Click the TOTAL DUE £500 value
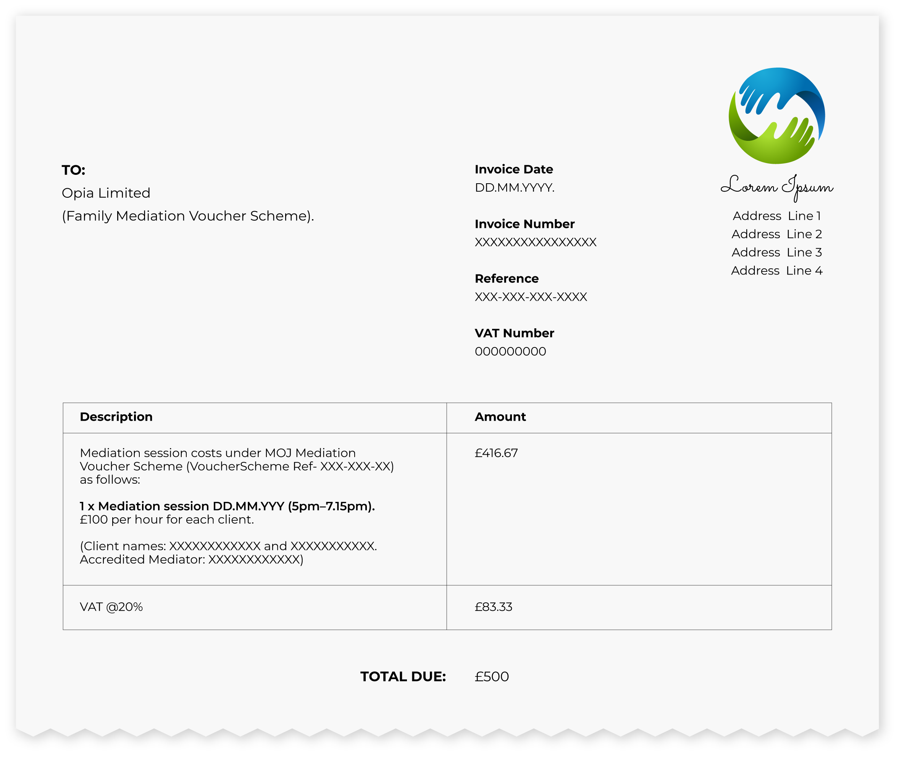 tap(491, 677)
